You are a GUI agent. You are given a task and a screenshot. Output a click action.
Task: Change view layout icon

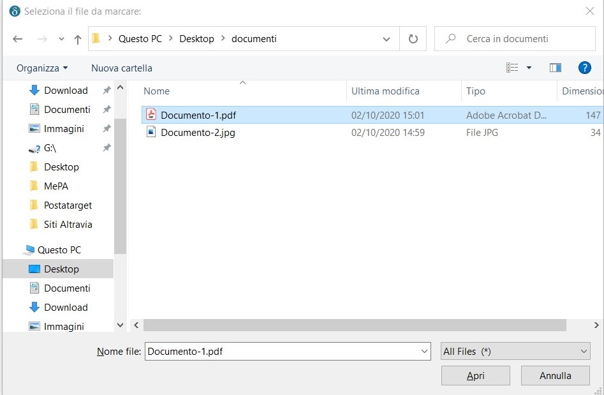click(x=512, y=68)
